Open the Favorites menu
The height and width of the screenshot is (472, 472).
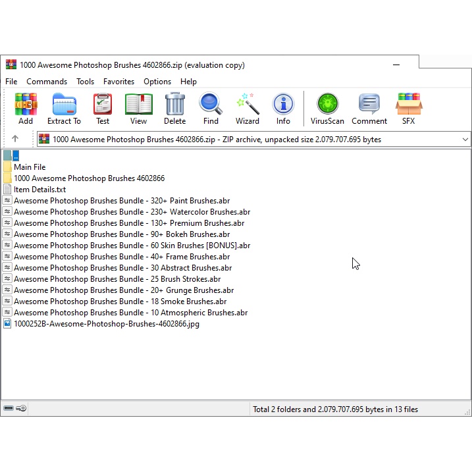point(118,82)
